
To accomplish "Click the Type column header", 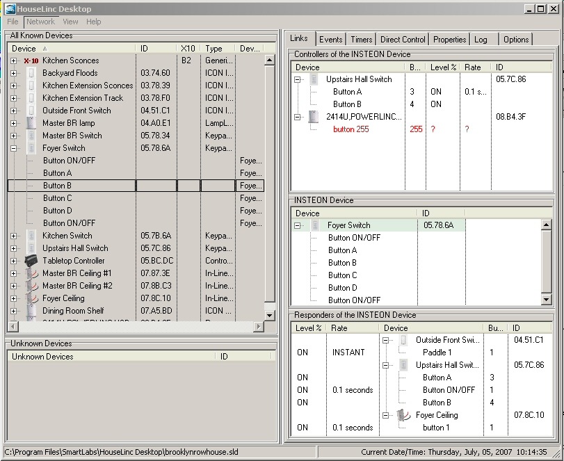I will click(218, 49).
